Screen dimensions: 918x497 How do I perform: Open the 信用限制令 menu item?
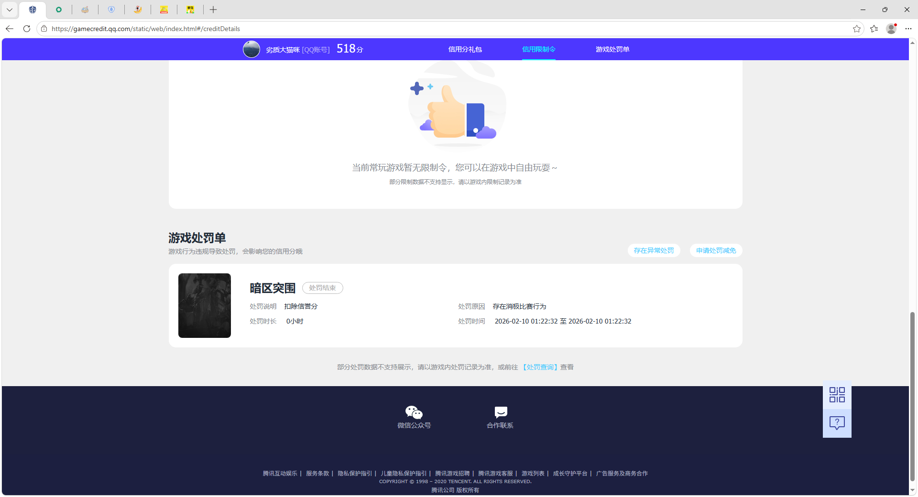(539, 49)
